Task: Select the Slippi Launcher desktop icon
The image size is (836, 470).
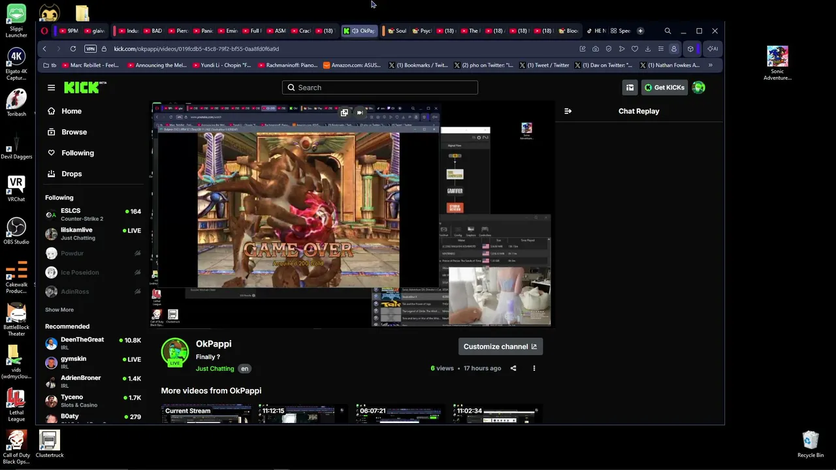Action: [x=16, y=22]
